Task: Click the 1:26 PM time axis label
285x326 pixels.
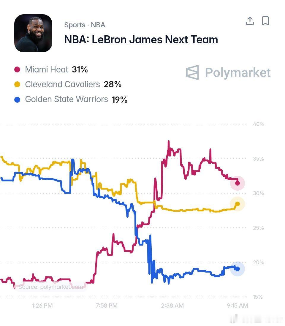Action: [x=42, y=306]
